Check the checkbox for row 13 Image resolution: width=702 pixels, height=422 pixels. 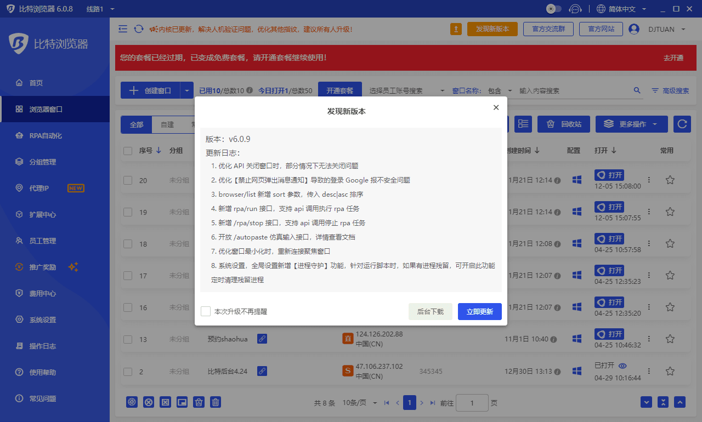click(128, 339)
